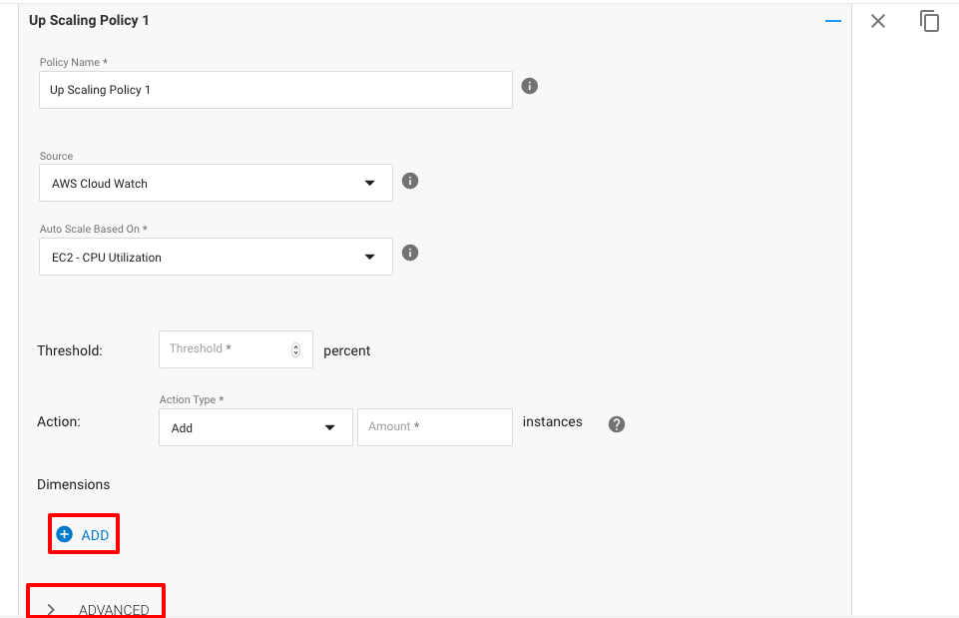Screen dimensions: 959x618
Task: Click the Up Scaling Policy 1 panel header title
Action: (x=89, y=20)
